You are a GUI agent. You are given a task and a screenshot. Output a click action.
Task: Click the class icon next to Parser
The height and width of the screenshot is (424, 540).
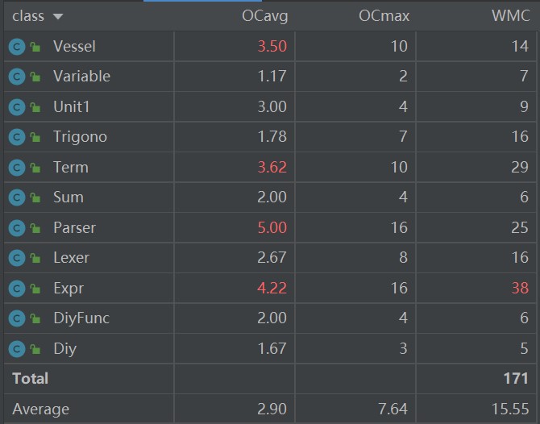point(17,228)
